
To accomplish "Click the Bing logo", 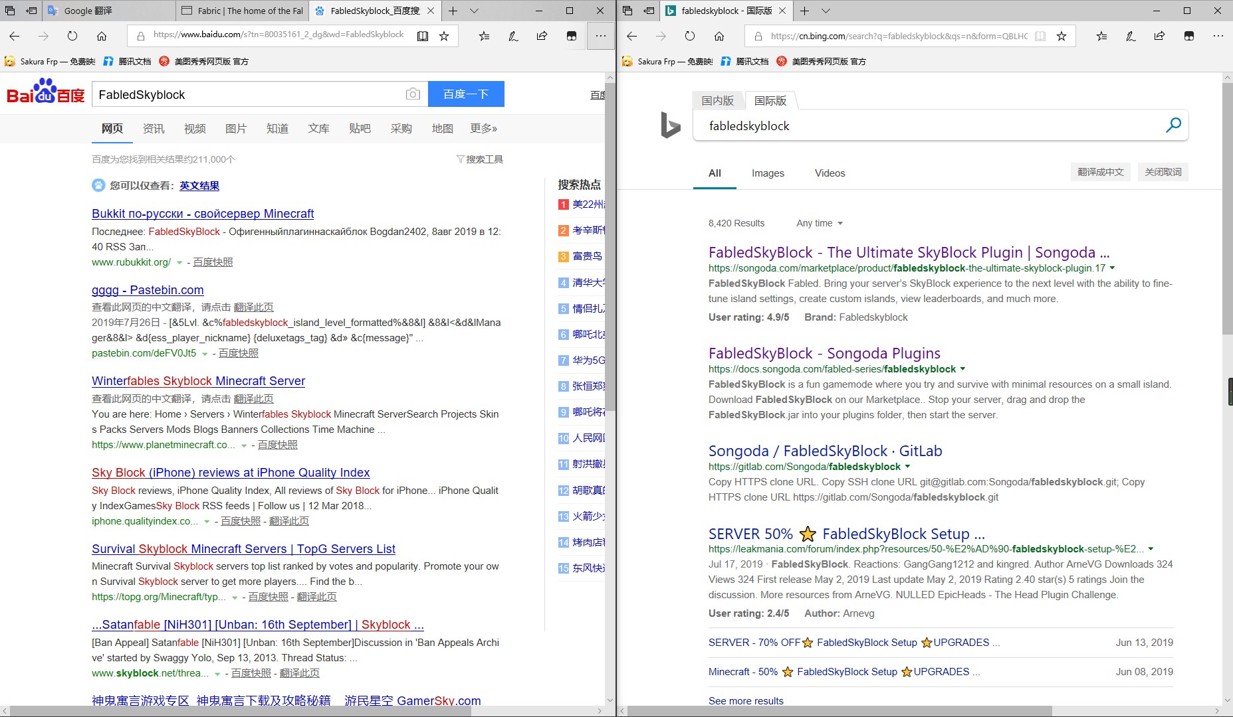I will [x=670, y=125].
